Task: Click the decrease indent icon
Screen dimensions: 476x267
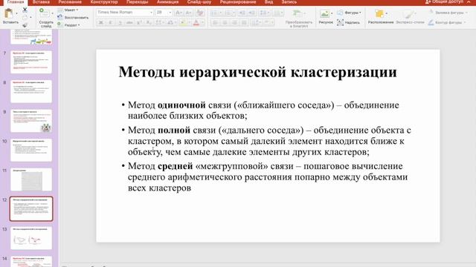Action: (242, 13)
